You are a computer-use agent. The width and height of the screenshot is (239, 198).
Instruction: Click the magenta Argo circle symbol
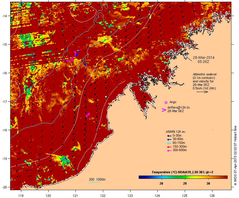coord(166,102)
